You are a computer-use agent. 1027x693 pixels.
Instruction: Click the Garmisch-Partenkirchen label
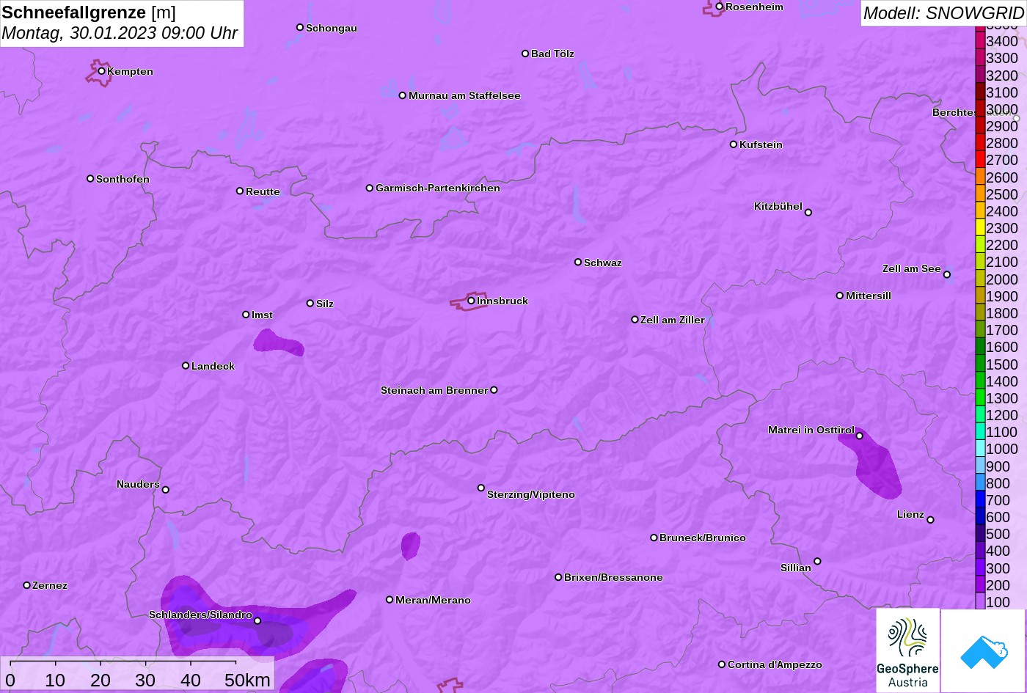(438, 188)
